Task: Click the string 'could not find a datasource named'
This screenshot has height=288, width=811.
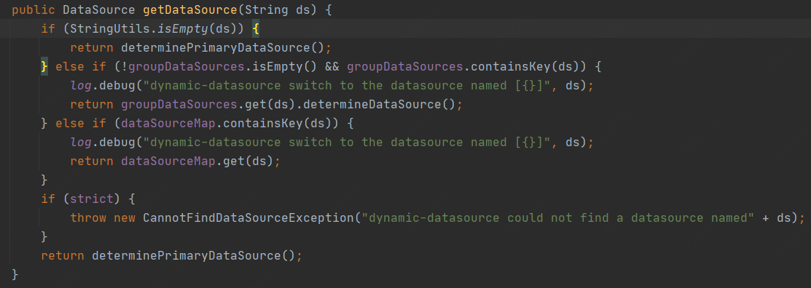Action: pos(627,217)
